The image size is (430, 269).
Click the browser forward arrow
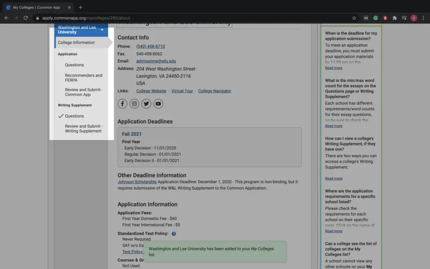pos(16,18)
